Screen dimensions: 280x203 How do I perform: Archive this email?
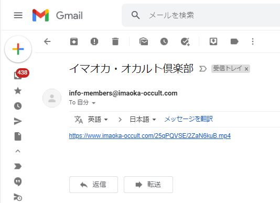[74, 41]
